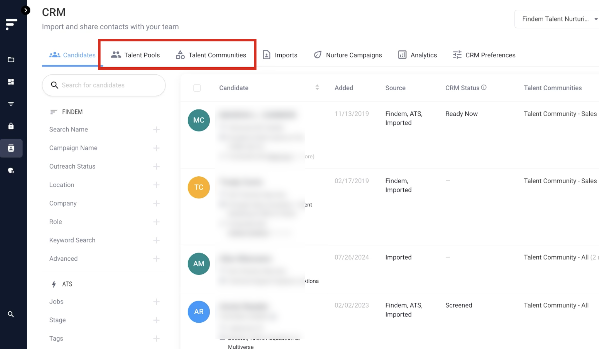Click Talent Community - All in AR row

(556, 305)
